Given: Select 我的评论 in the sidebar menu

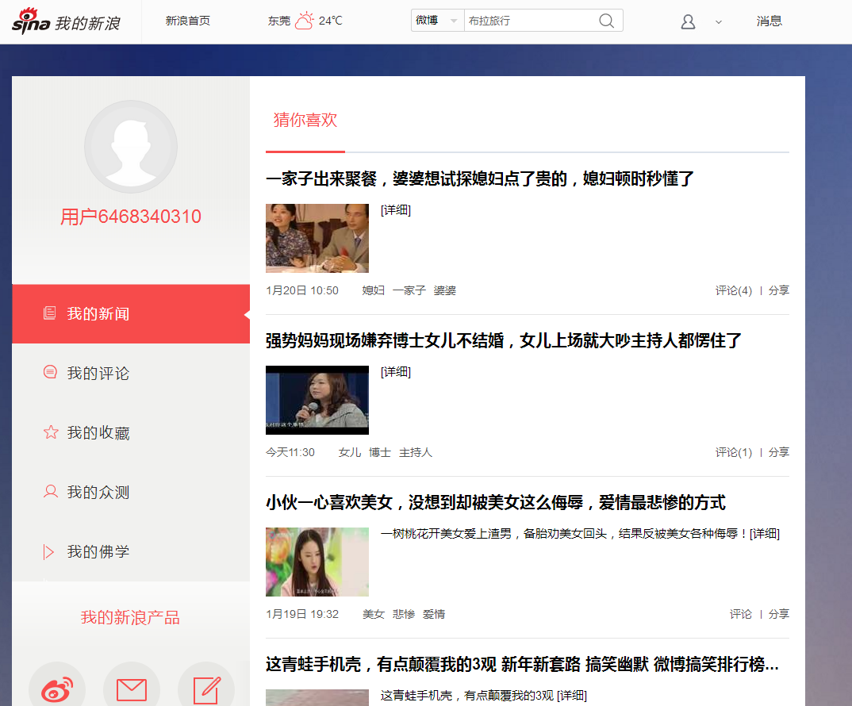Looking at the screenshot, I should (x=131, y=374).
